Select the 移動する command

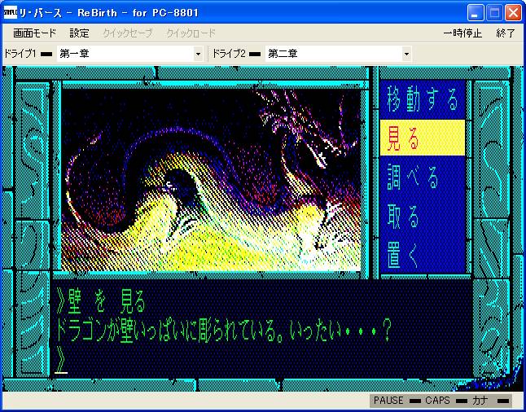coord(423,99)
